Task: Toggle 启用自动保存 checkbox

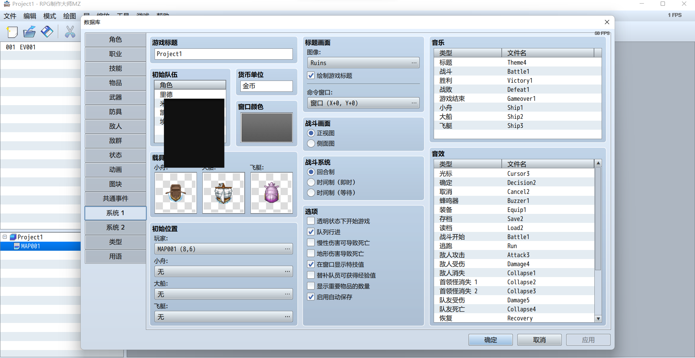Action: (311, 297)
